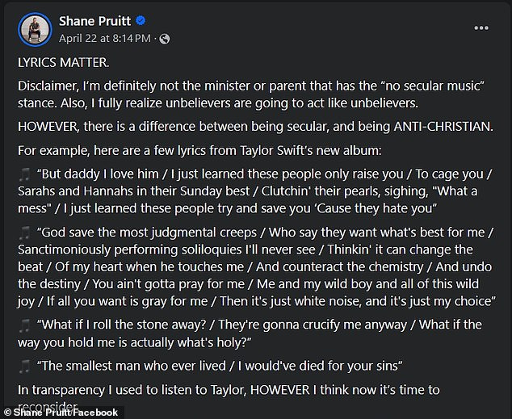
Task: Click music note before "The smallest man"
Action: (x=25, y=367)
